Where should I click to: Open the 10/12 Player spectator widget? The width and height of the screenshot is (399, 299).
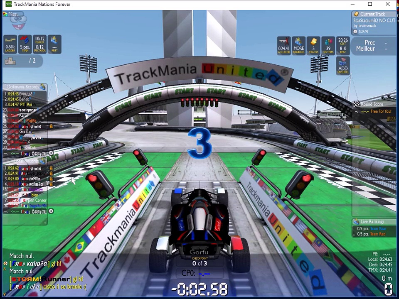[x=40, y=44]
